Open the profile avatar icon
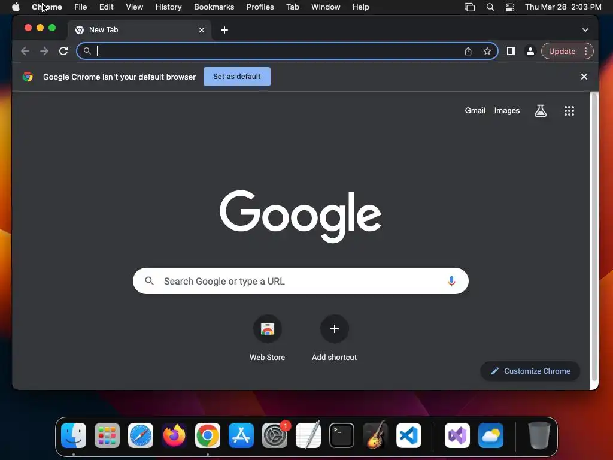The height and width of the screenshot is (460, 613). coord(530,51)
